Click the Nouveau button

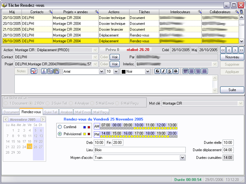click(x=232, y=57)
